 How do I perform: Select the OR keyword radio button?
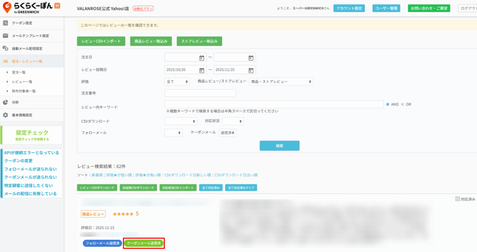click(402, 104)
